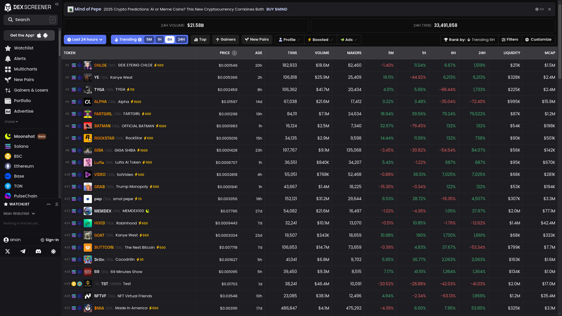This screenshot has height=316, width=562.
Task: Open Mind of Pepe ad link
Action: 88,9
